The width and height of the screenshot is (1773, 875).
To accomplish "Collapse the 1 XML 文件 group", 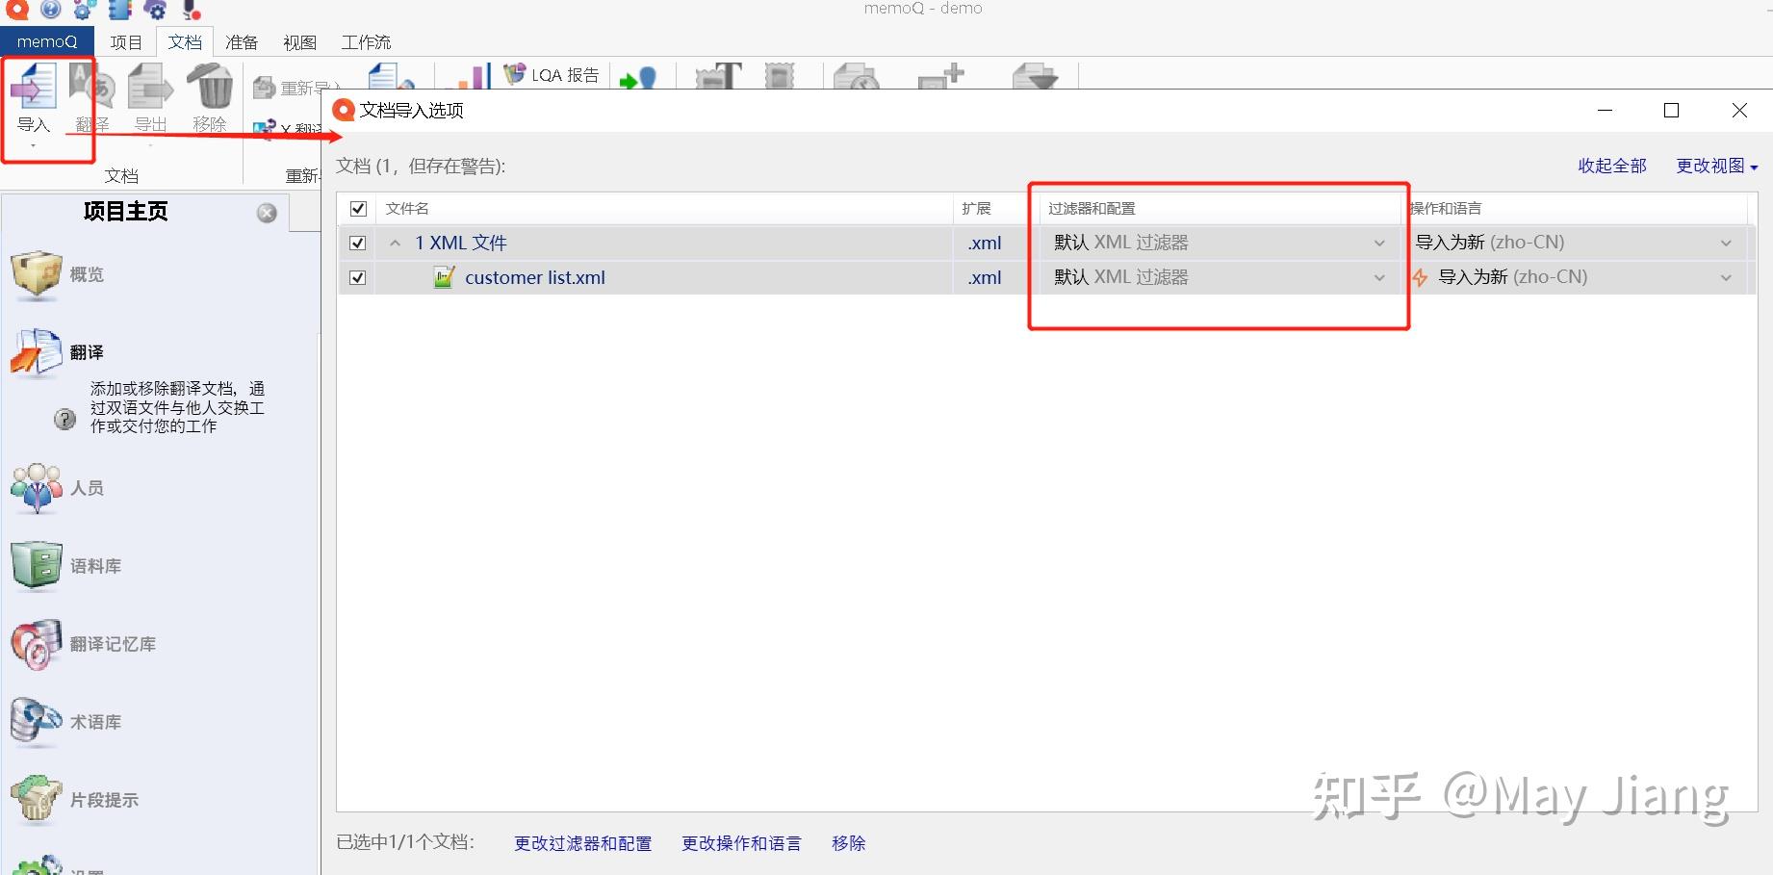I will tap(395, 243).
